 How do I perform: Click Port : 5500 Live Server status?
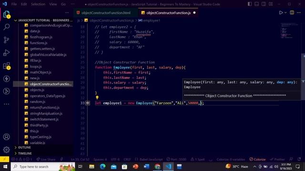tap(177, 160)
